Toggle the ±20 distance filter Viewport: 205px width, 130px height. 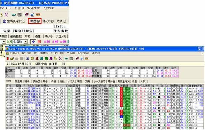click(47, 42)
